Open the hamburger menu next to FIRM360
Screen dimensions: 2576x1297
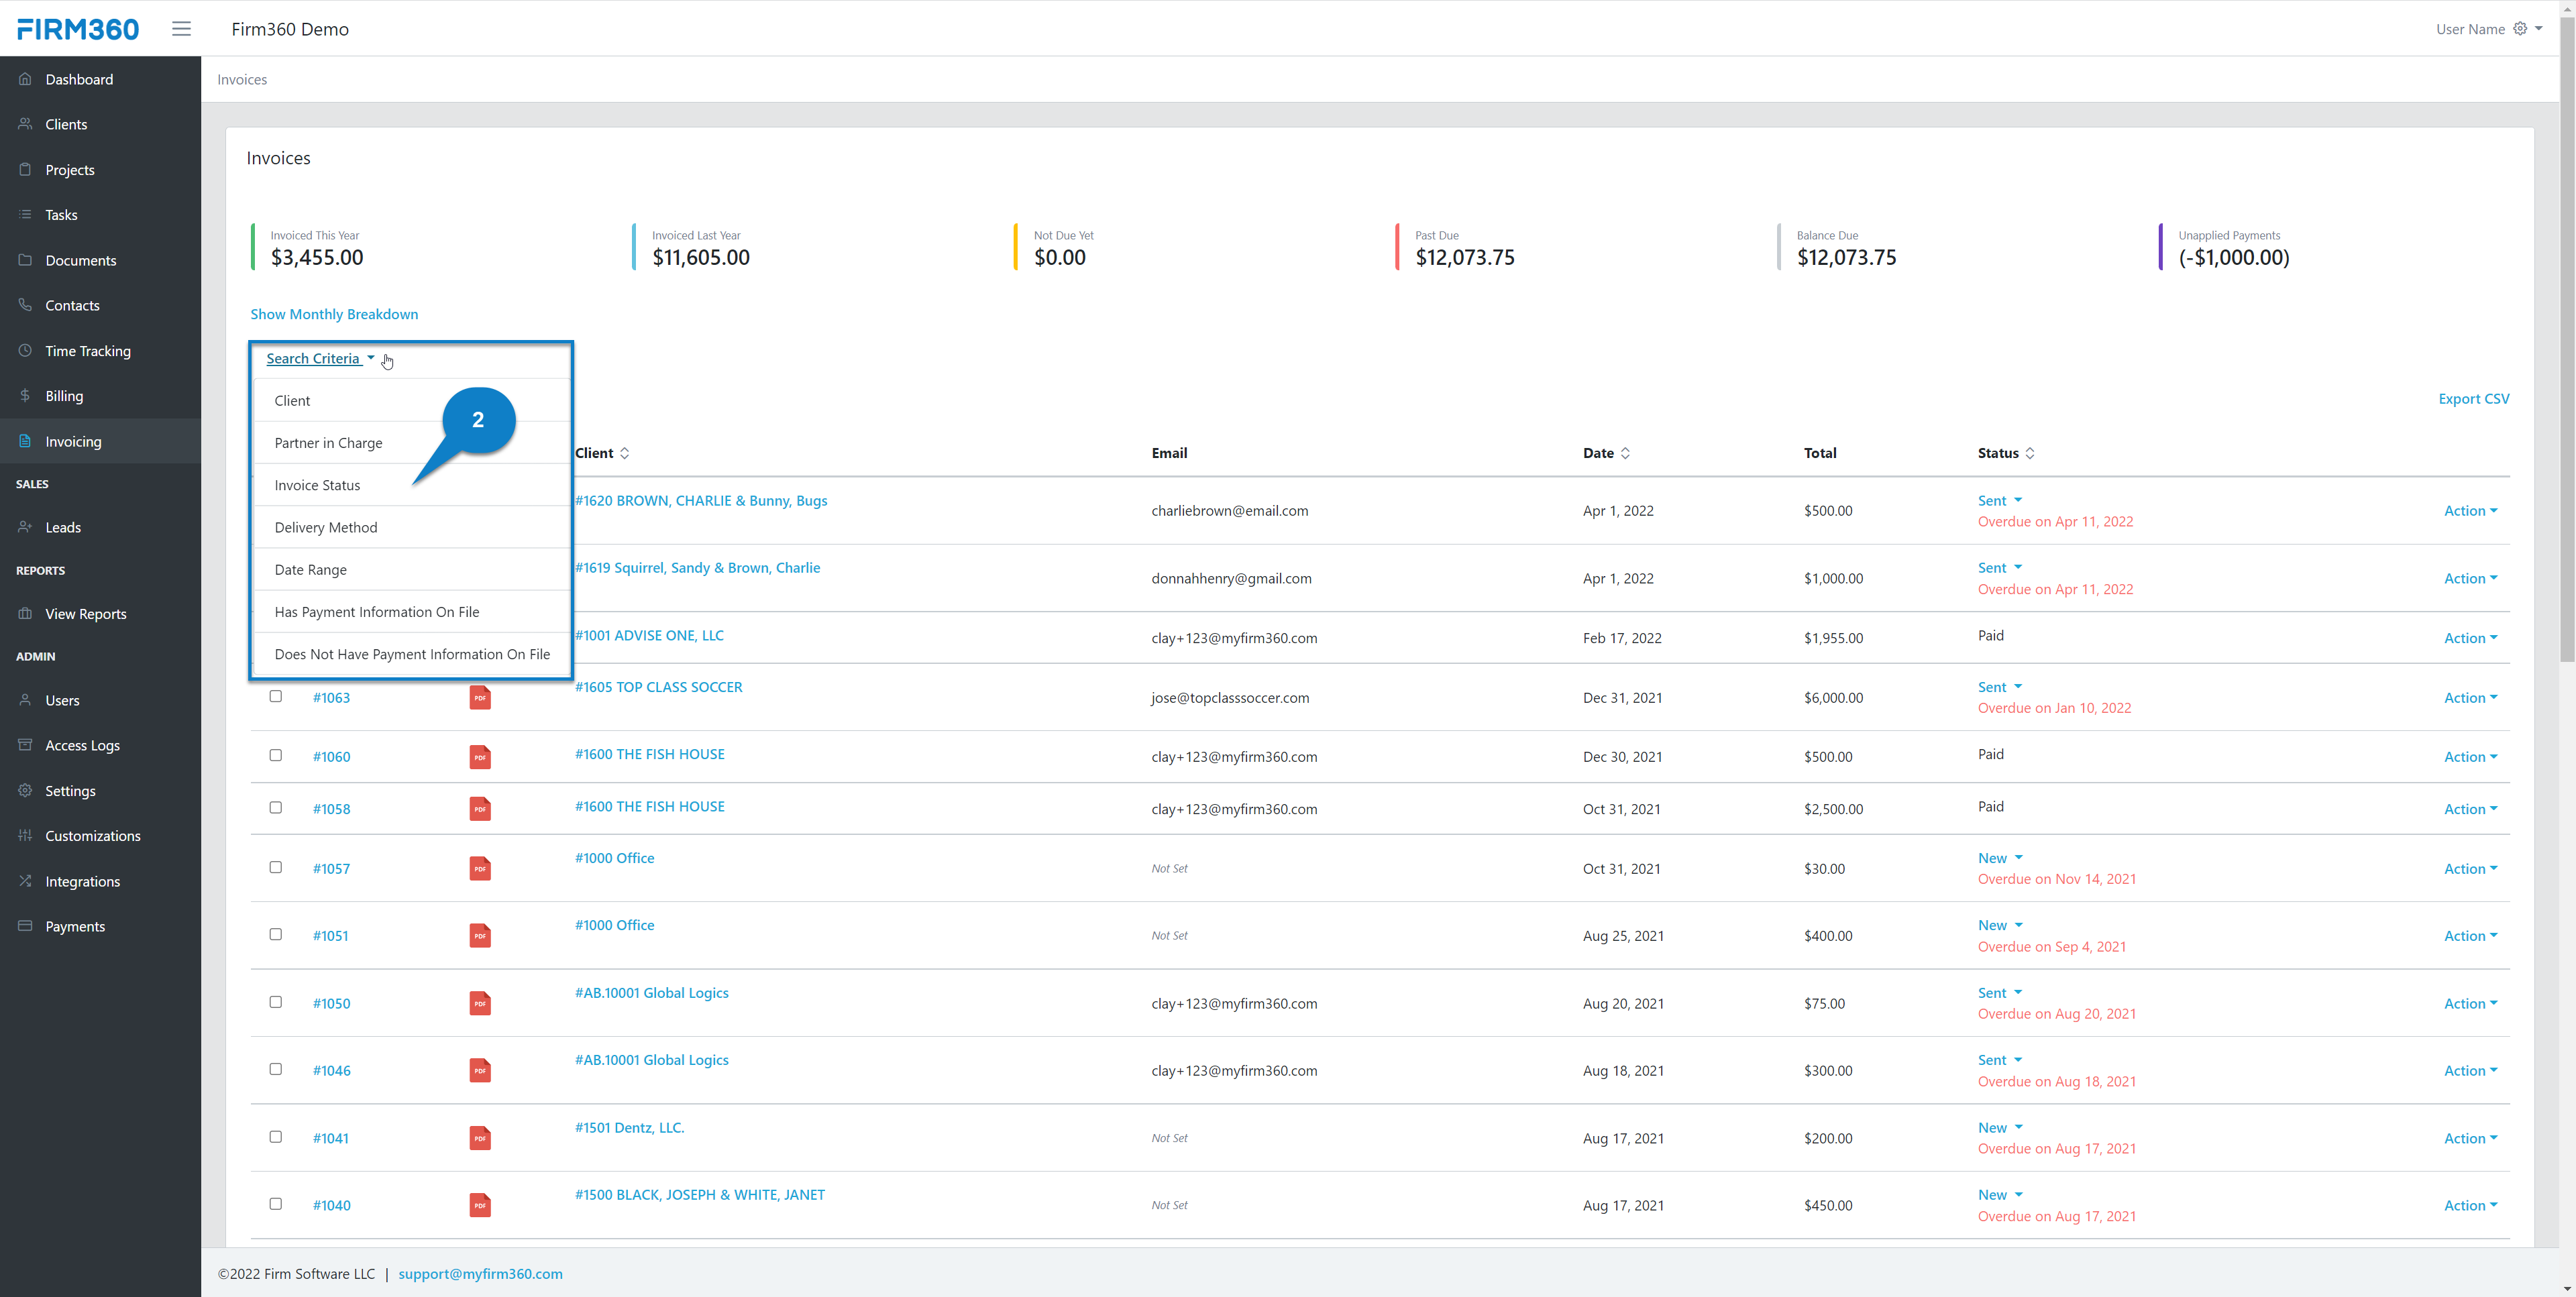click(x=181, y=28)
